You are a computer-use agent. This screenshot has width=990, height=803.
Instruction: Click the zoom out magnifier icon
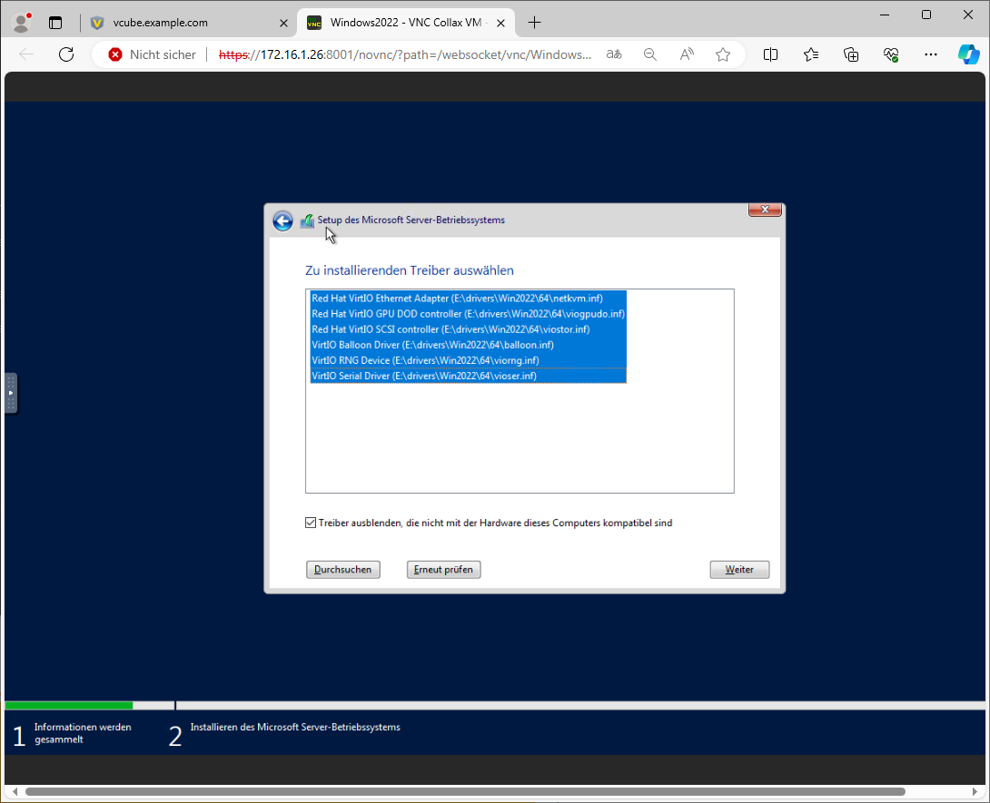pos(649,54)
